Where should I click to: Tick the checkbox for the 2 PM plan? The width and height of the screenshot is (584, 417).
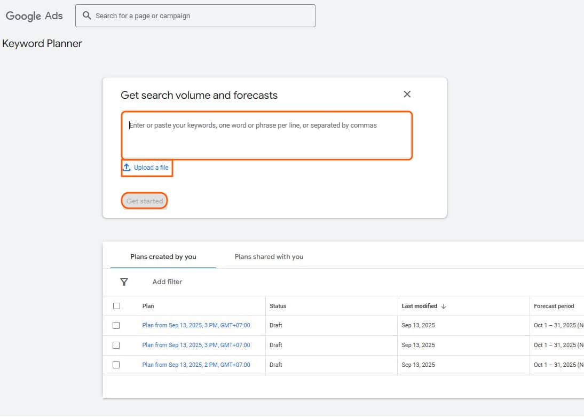click(116, 365)
